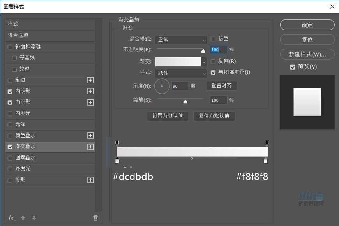339x226 pixels.
Task: Click the move-effect-up arrow icon
Action: click(x=23, y=218)
